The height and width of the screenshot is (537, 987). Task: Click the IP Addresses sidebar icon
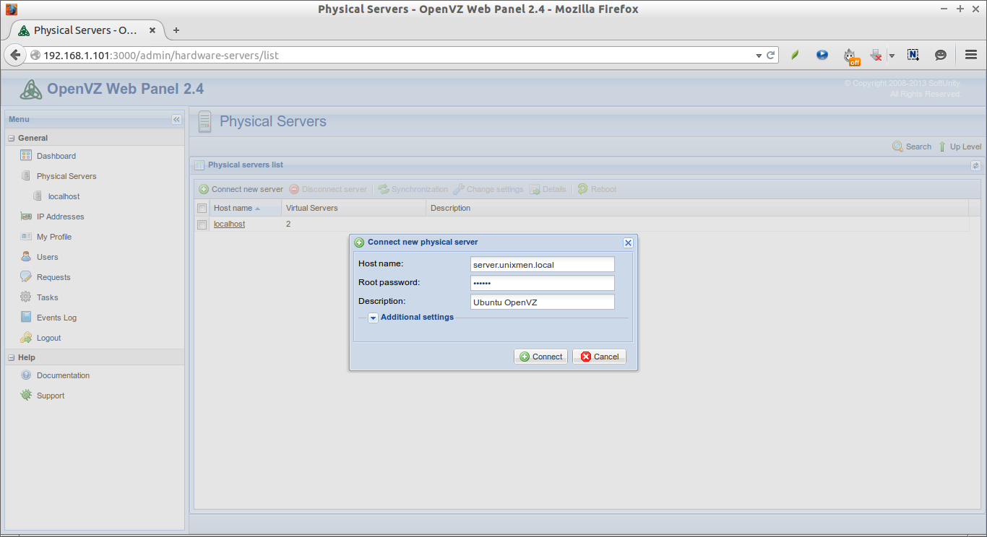[26, 217]
